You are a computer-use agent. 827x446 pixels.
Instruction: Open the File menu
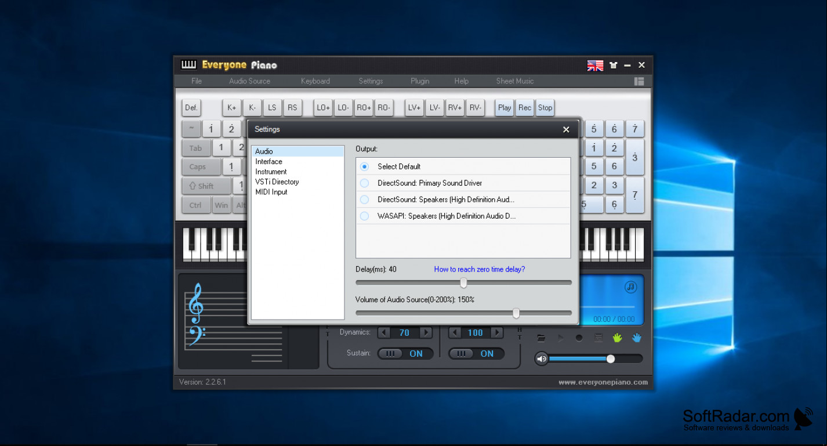coord(197,81)
